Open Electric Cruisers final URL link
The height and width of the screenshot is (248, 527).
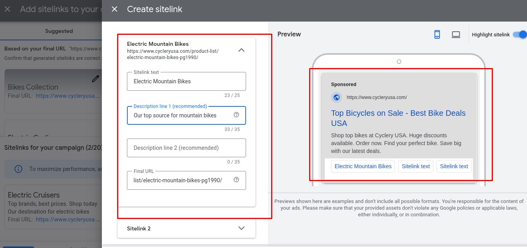(x=68, y=219)
